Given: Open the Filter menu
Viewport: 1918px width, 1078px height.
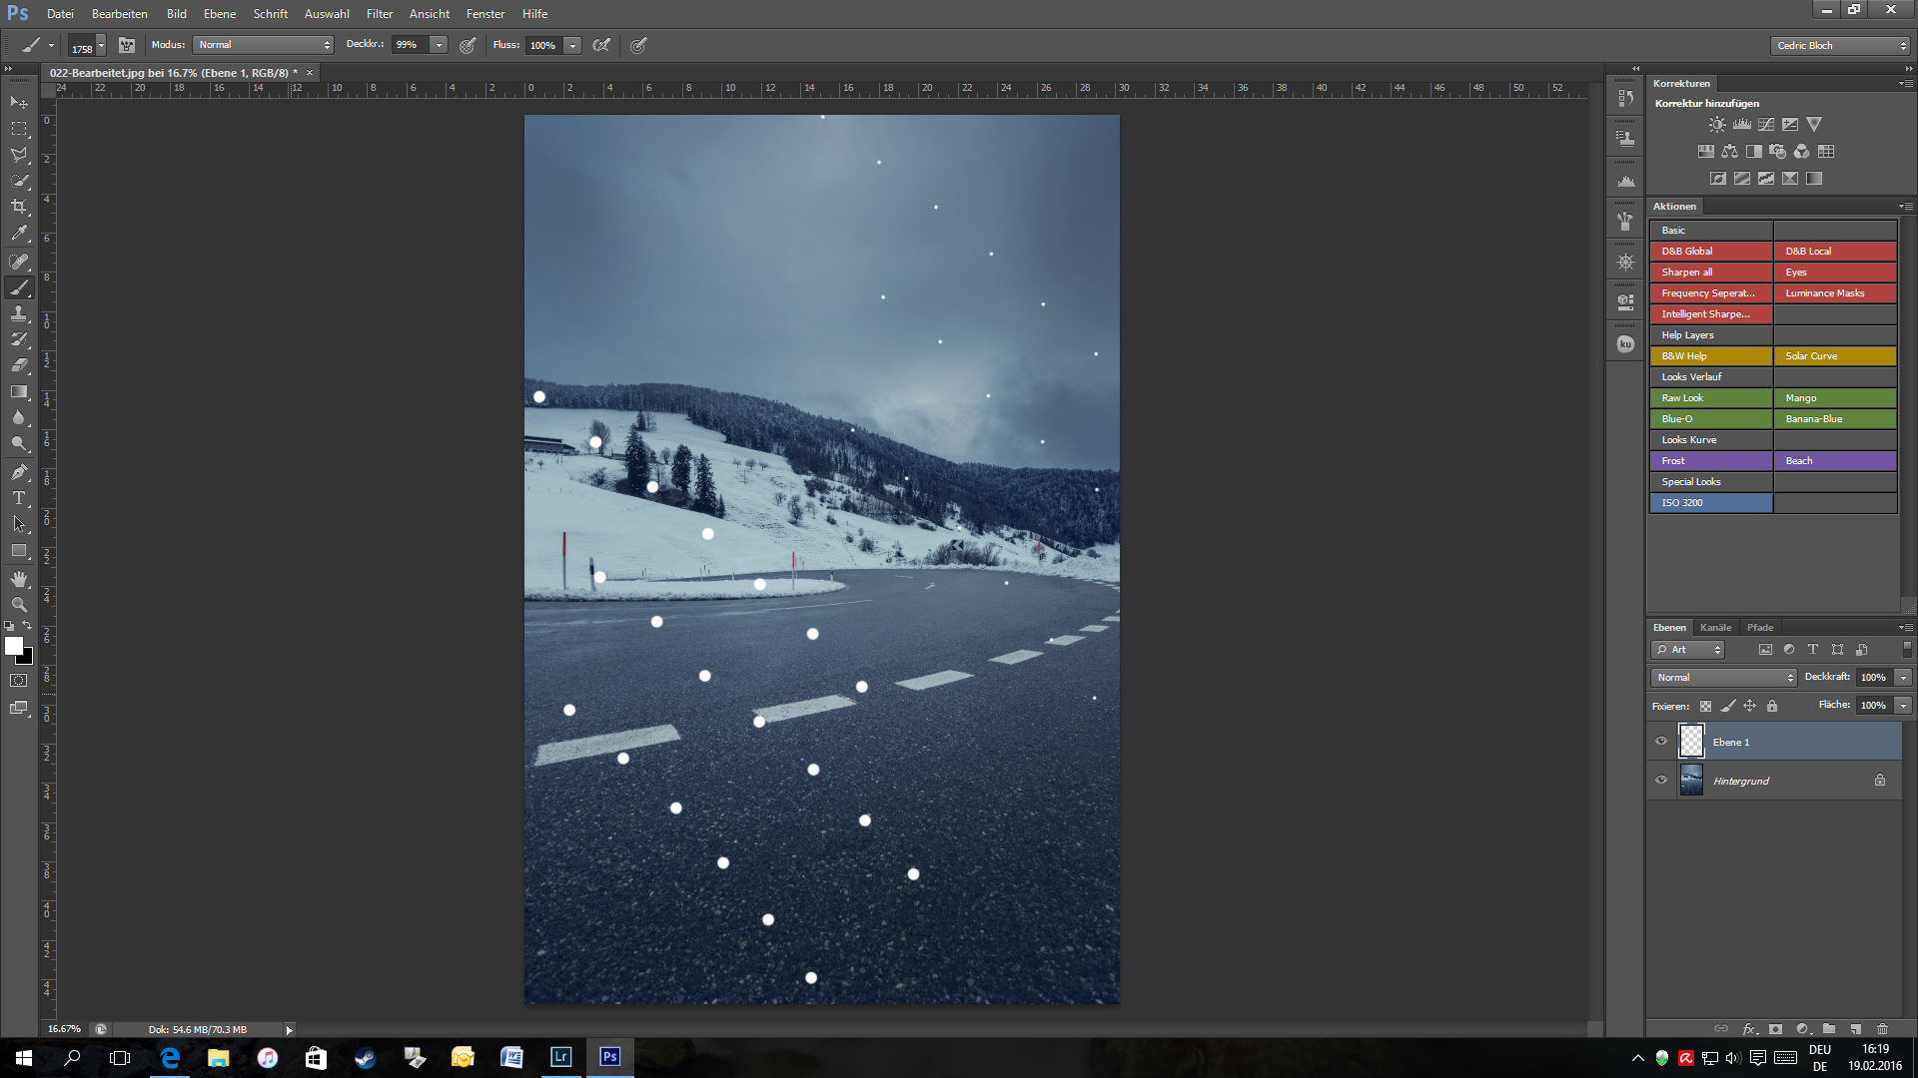Looking at the screenshot, I should click(x=379, y=14).
